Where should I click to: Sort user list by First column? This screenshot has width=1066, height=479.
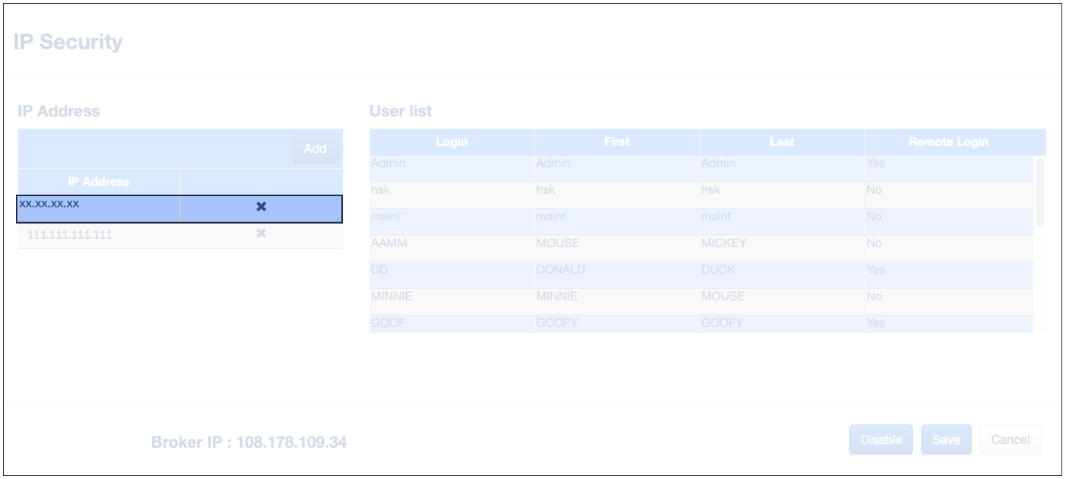click(x=617, y=142)
